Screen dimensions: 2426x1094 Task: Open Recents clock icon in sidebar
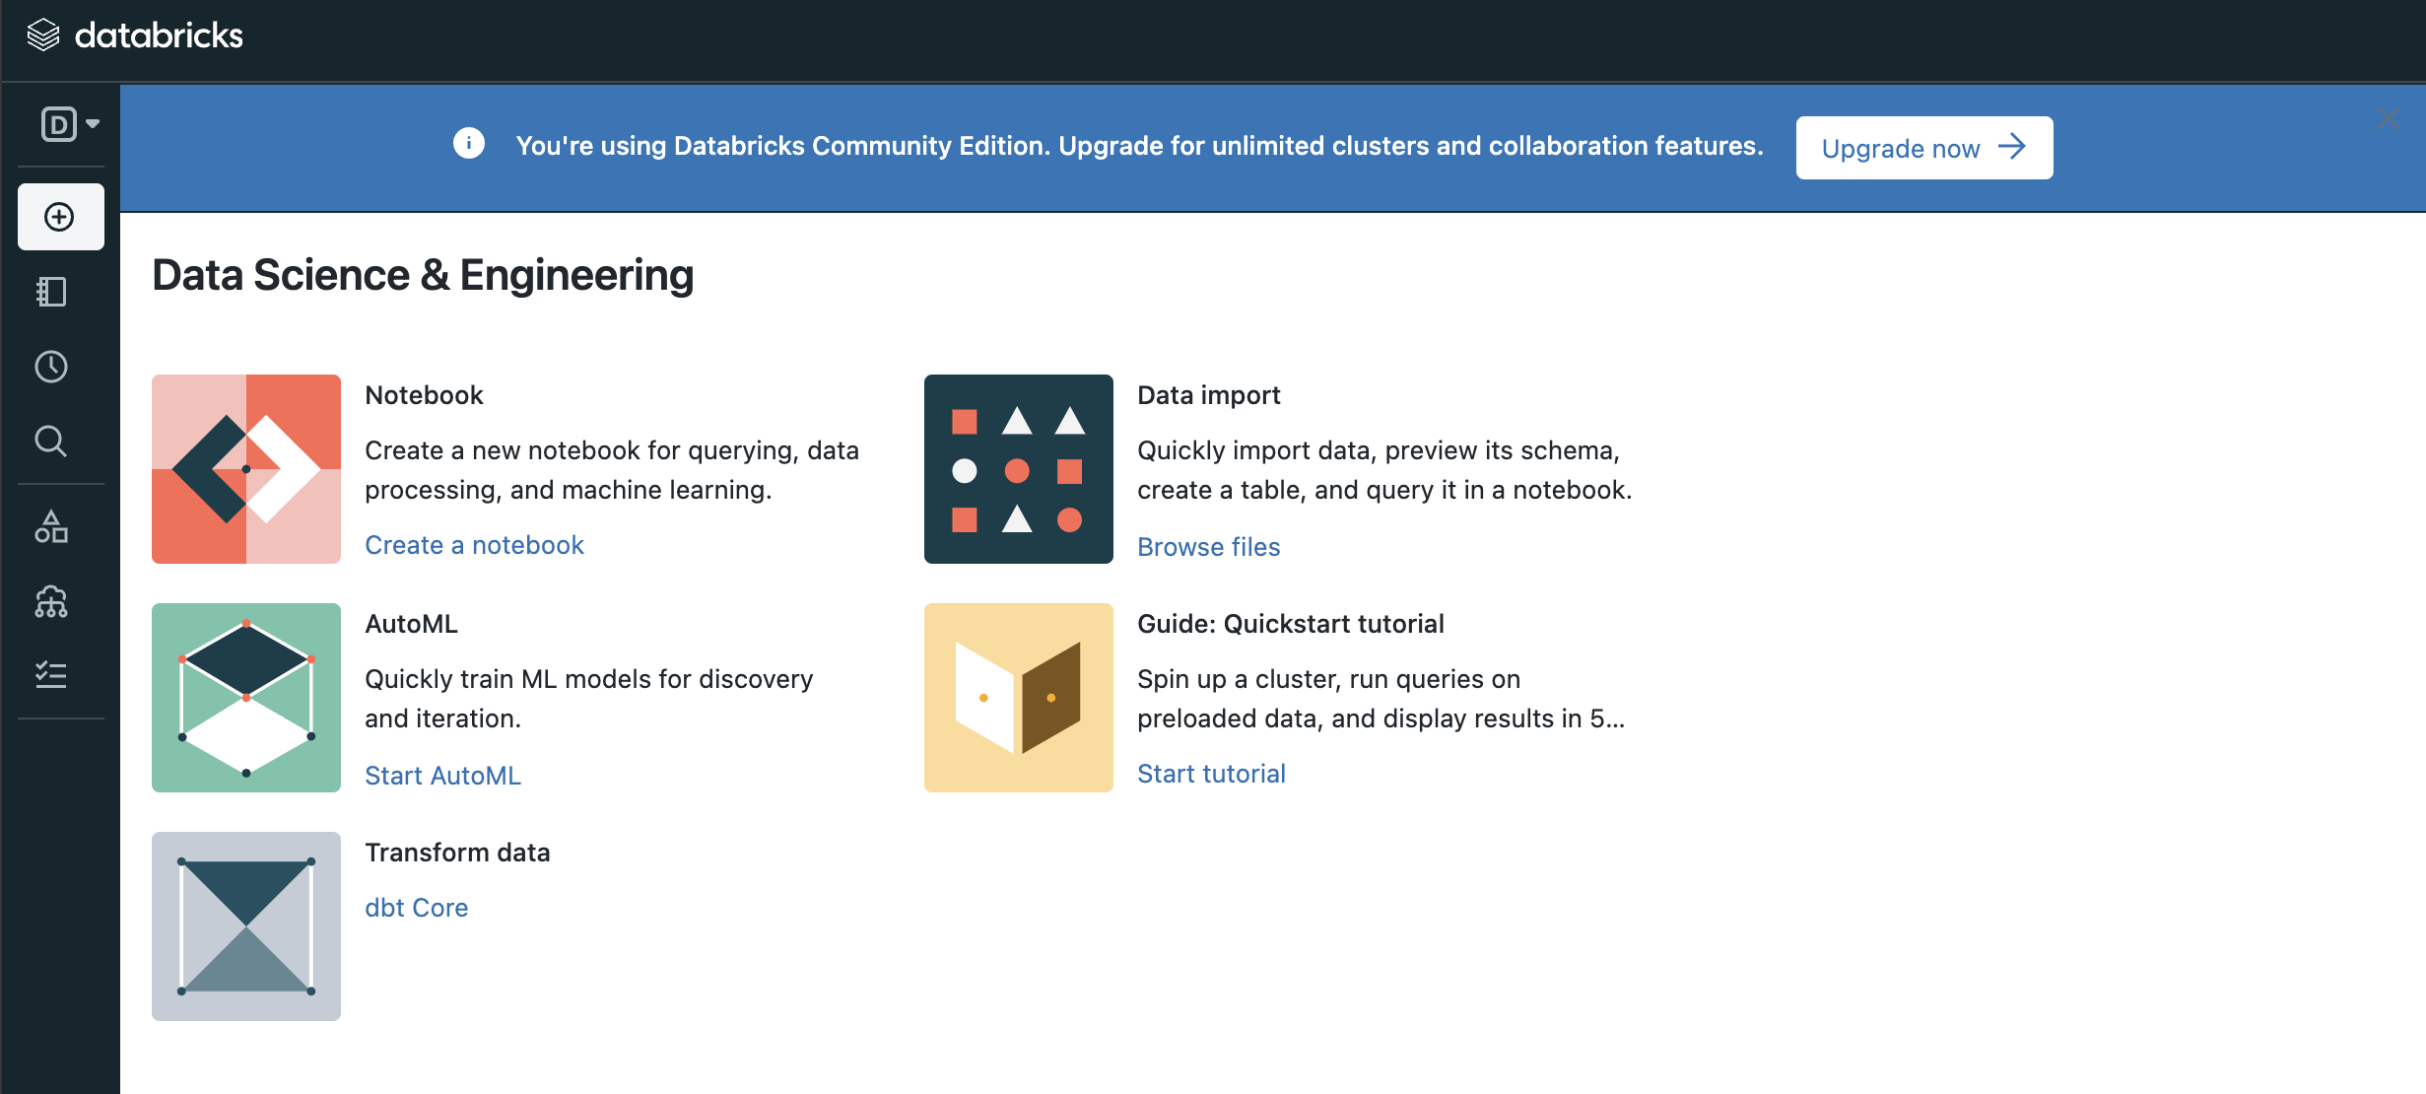[51, 367]
